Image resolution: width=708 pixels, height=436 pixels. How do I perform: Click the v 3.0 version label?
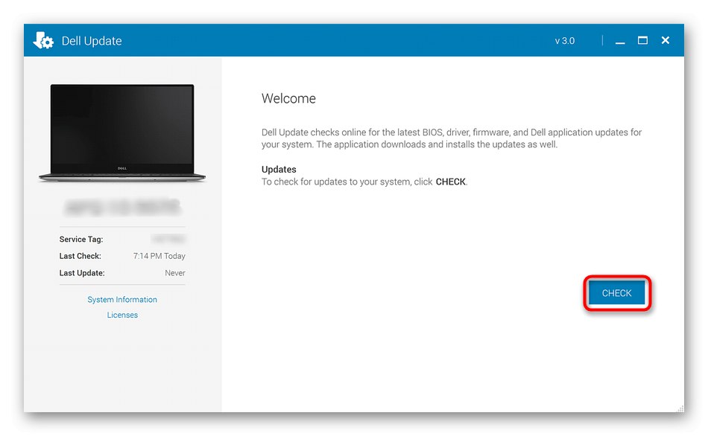(x=564, y=40)
